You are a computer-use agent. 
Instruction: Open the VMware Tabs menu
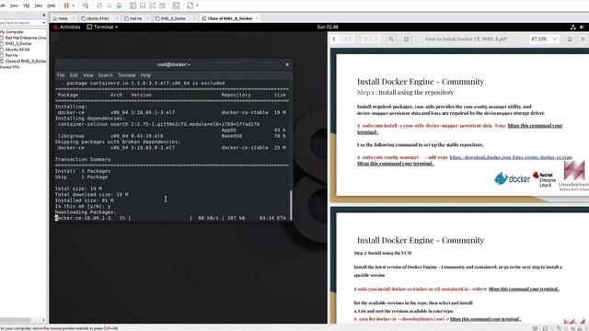39,6
